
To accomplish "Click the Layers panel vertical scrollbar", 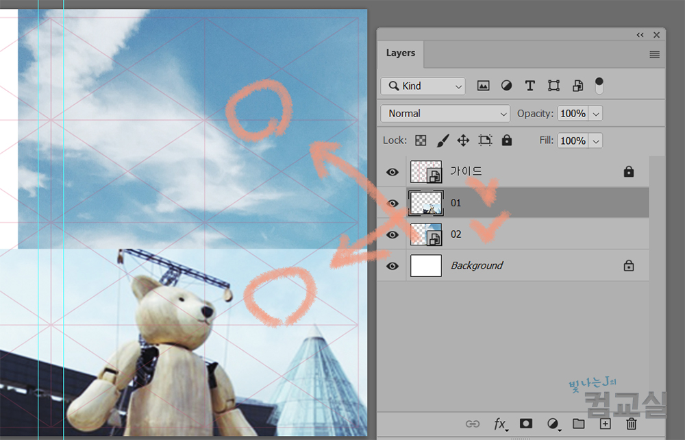I will (657, 283).
